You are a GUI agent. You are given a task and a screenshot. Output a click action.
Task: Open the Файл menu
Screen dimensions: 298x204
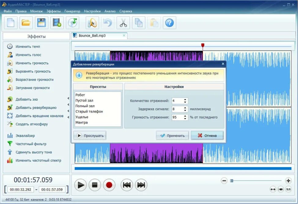(8, 11)
